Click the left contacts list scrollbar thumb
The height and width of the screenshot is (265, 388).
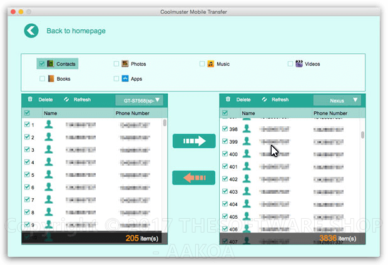tap(165, 123)
